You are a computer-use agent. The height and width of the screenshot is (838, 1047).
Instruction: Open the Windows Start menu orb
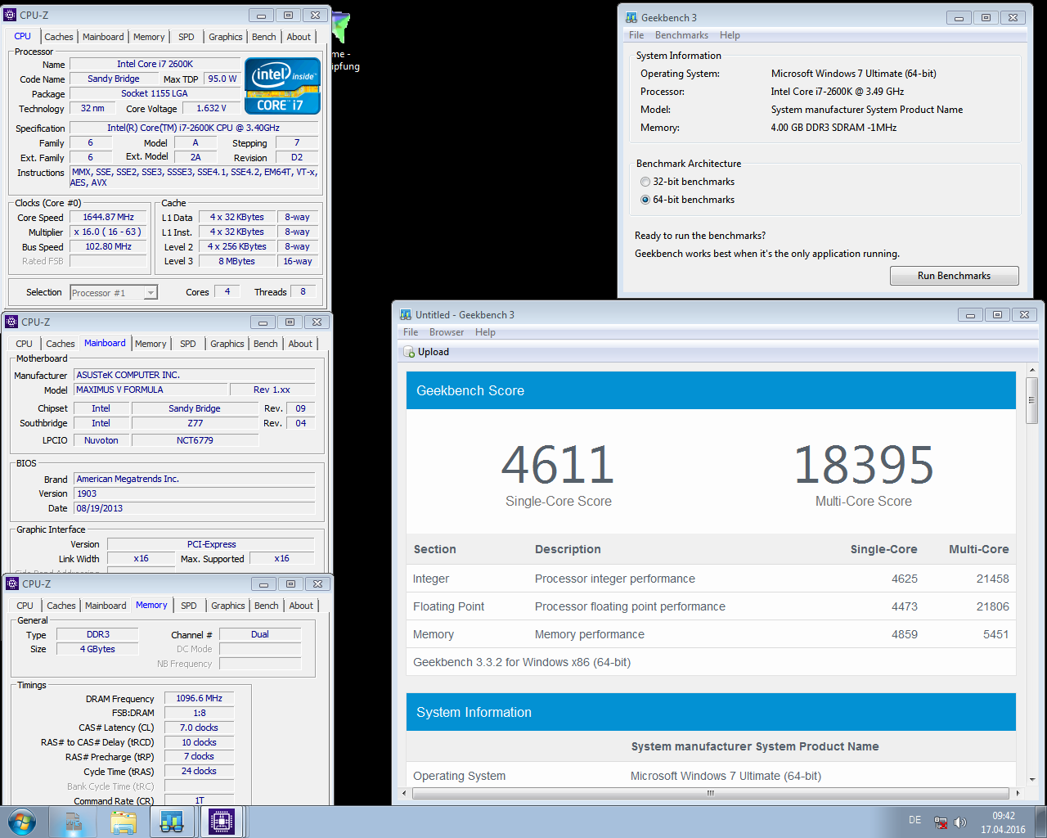pyautogui.click(x=22, y=822)
